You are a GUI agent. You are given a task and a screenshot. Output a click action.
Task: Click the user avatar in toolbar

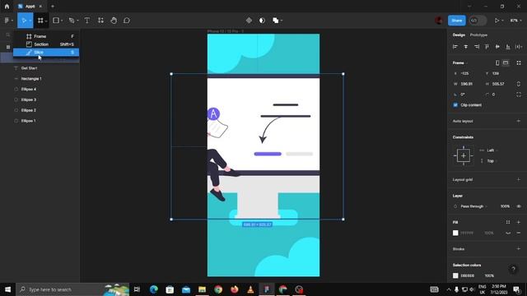(439, 21)
